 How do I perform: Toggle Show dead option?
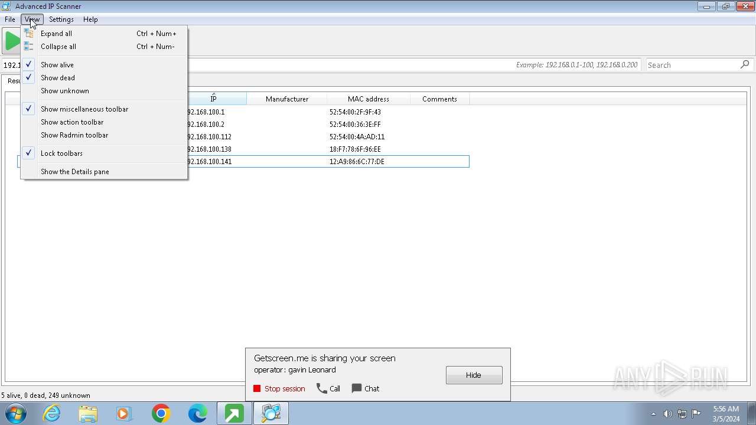(x=104, y=78)
